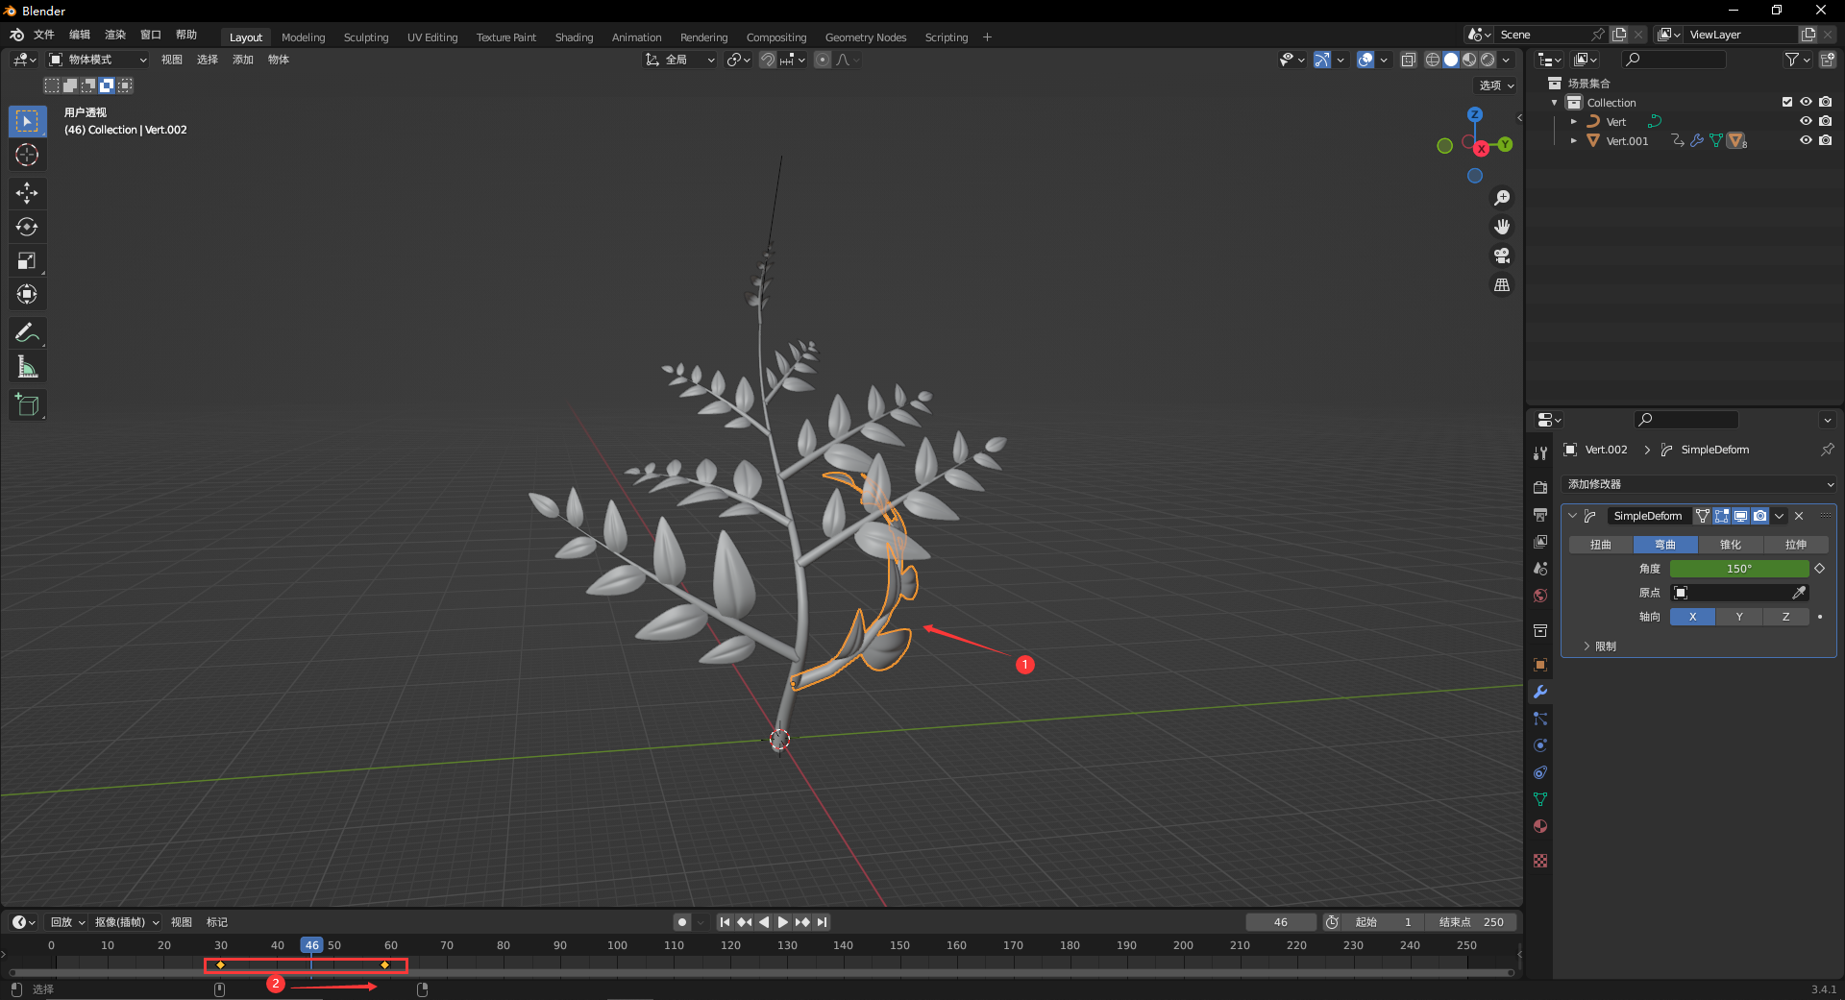This screenshot has width=1845, height=1000.
Task: Toggle viewport overlays button
Action: 1365,60
